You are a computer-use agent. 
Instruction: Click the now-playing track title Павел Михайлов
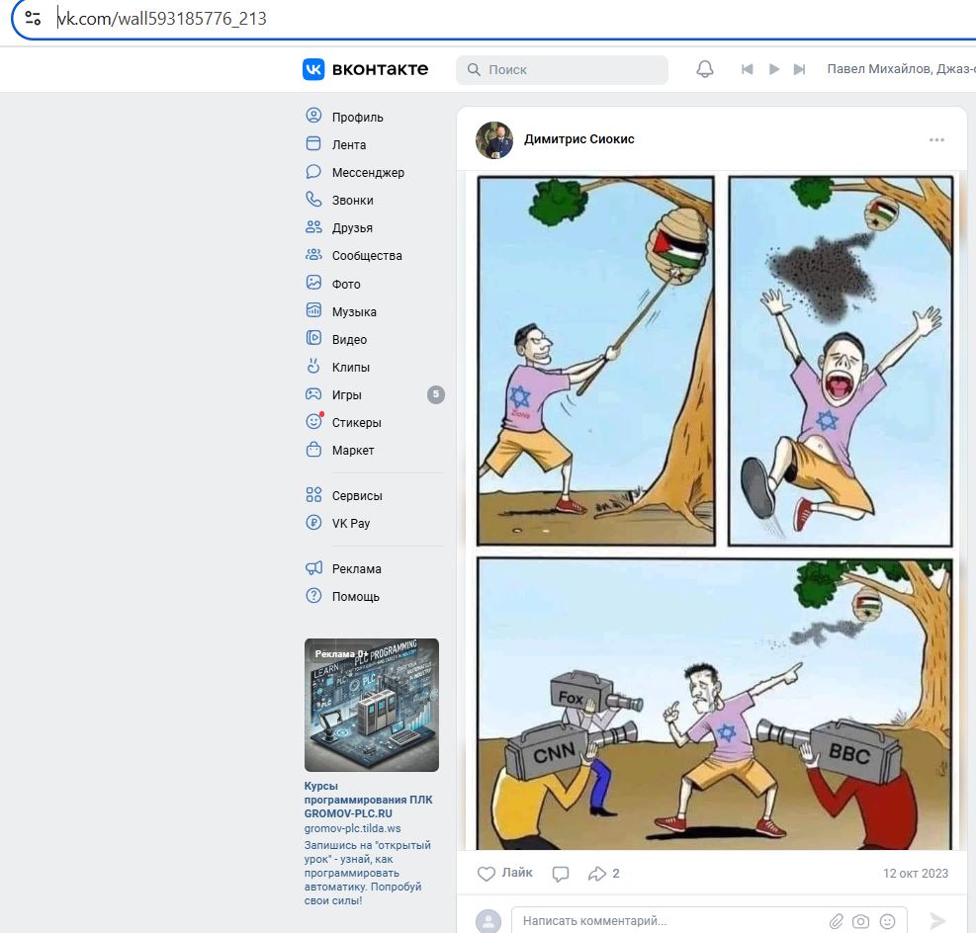(x=901, y=69)
